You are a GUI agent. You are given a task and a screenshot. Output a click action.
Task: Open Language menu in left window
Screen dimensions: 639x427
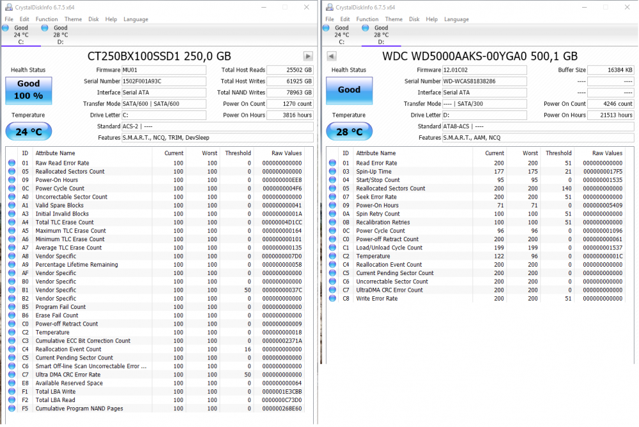pos(135,19)
